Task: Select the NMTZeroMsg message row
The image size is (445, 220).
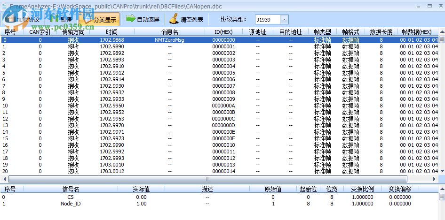Action: [220, 40]
